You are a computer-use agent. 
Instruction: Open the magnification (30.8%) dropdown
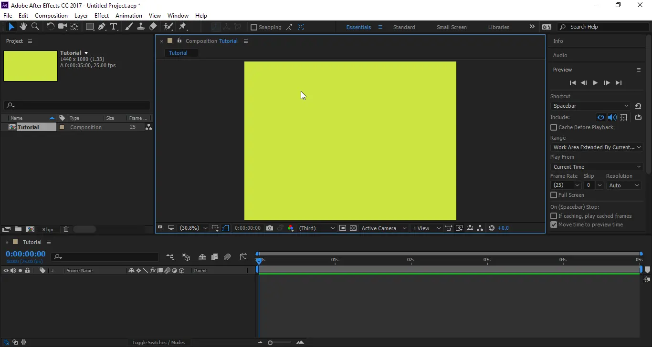(x=193, y=228)
